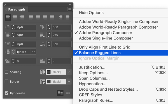Enable the Border checkbox
The image size is (168, 104).
(6, 81)
